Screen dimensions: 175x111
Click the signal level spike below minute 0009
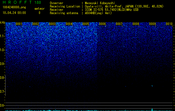click(x=152, y=110)
